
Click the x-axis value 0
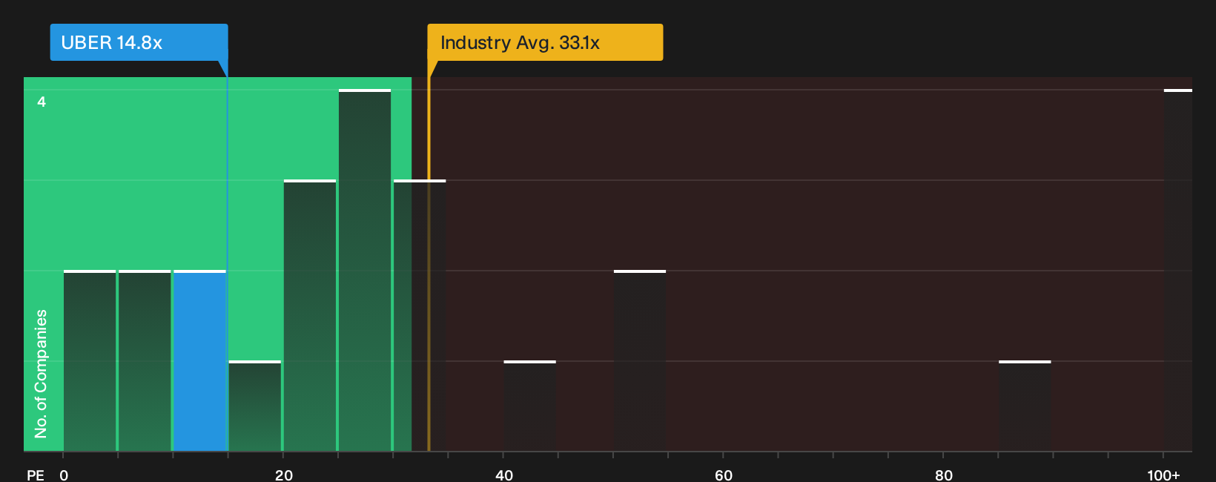[x=64, y=475]
